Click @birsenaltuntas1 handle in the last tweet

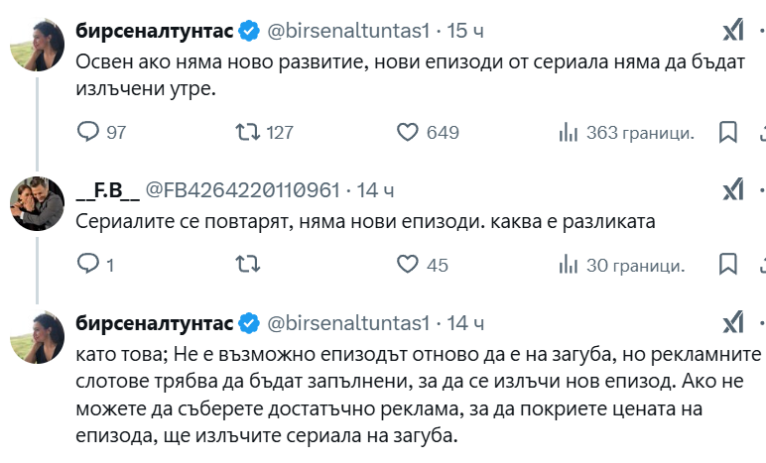[347, 323]
